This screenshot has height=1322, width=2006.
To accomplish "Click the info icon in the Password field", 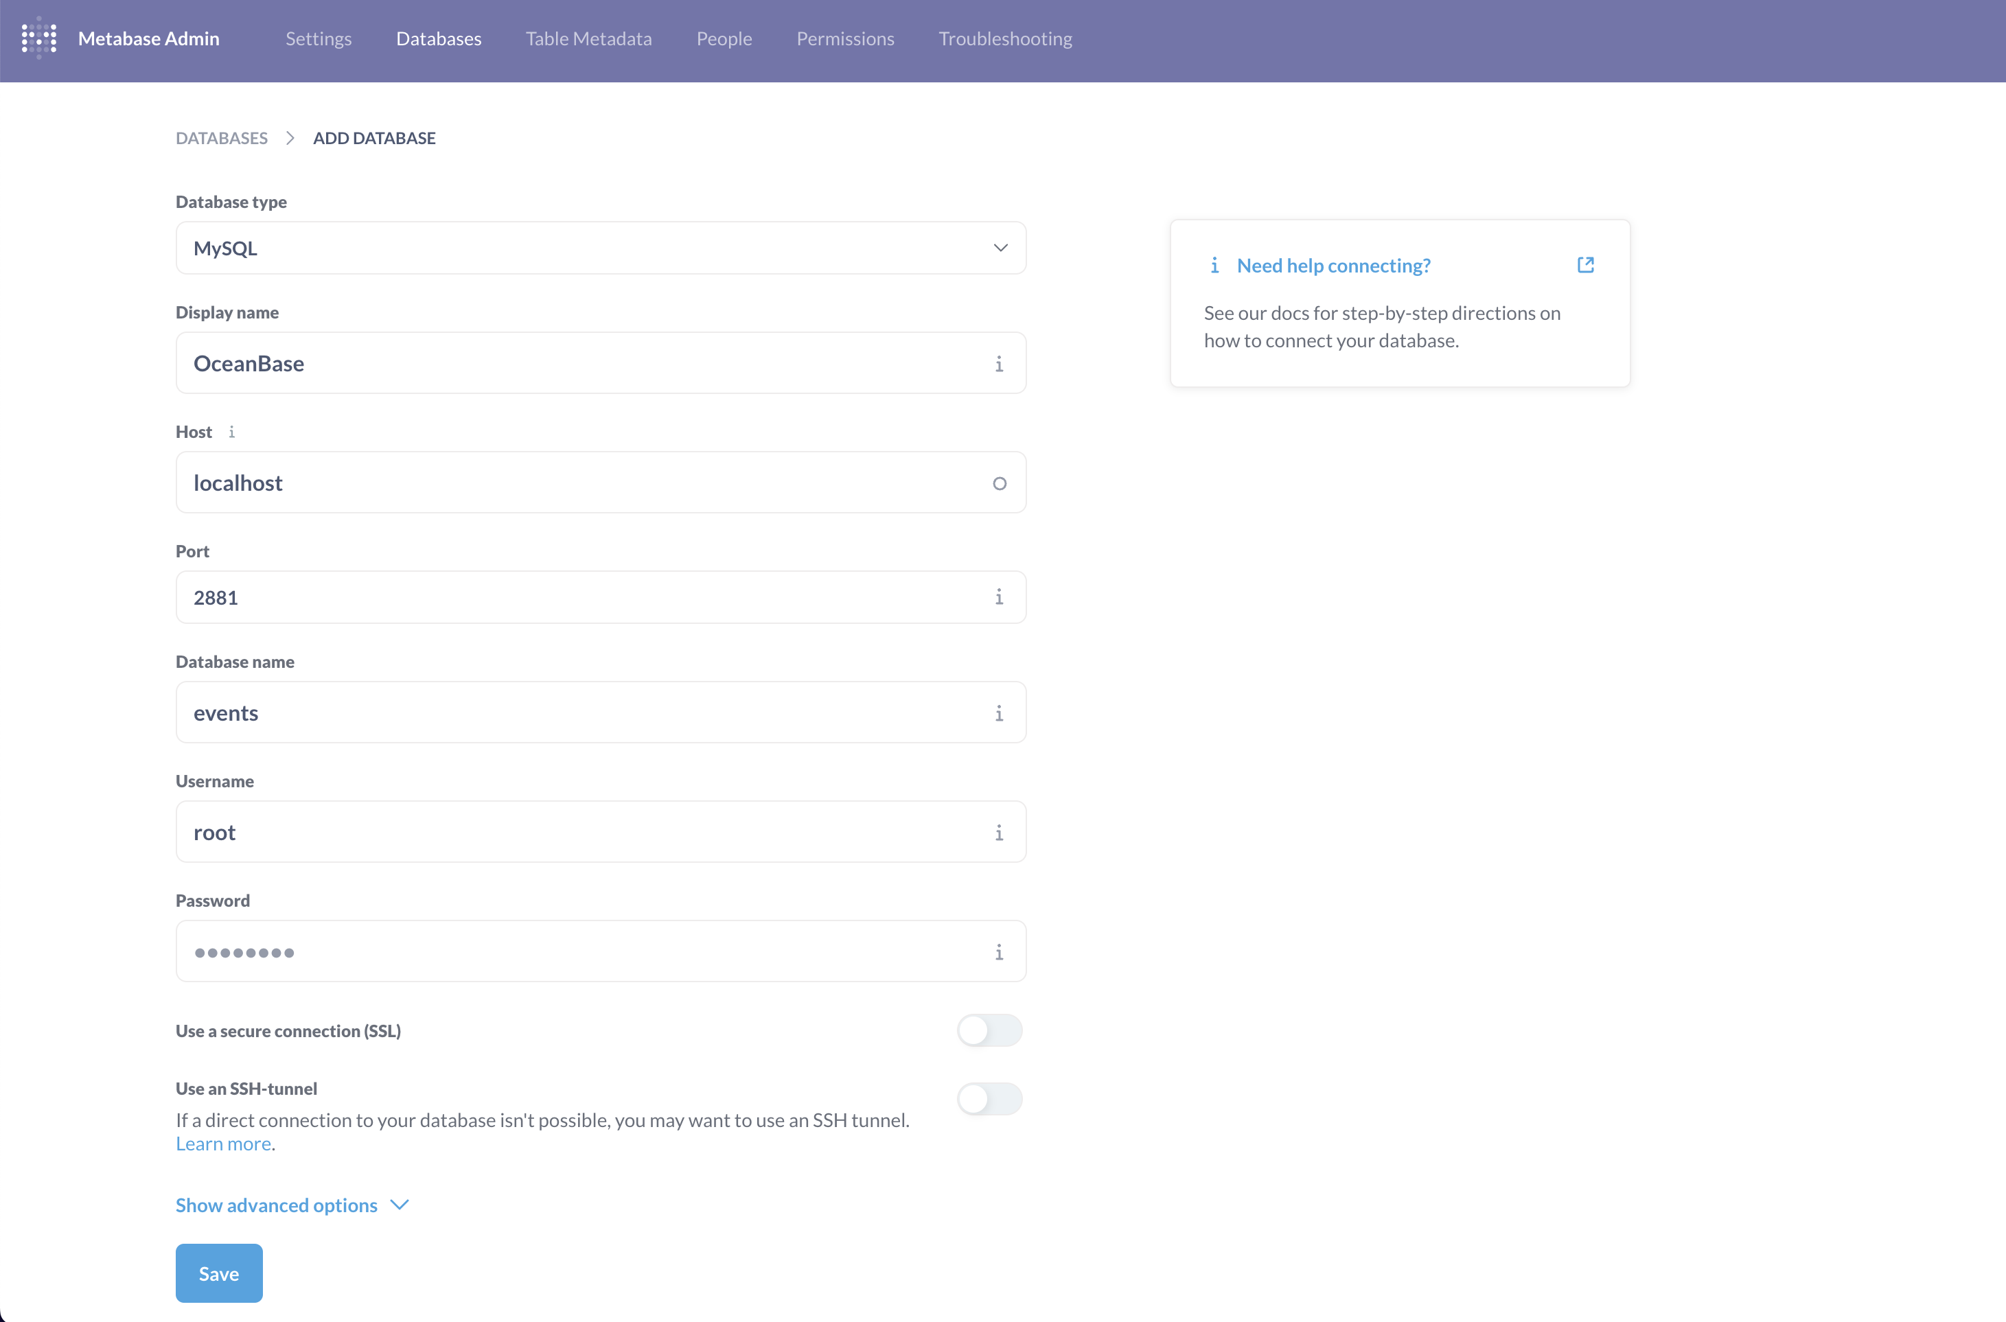I will [999, 952].
